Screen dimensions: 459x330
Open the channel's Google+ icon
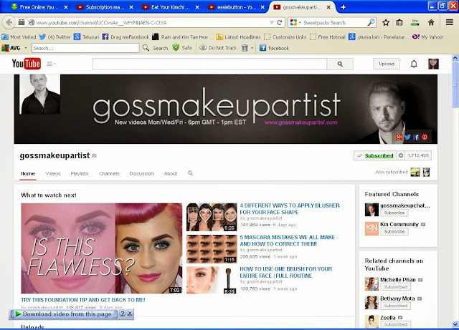click(x=399, y=137)
